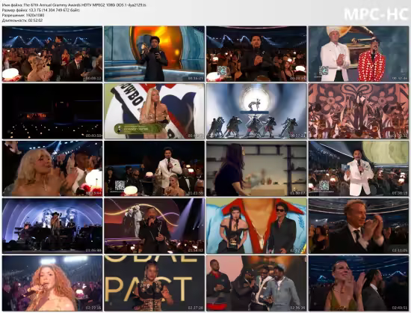Open the thumbnail of a curly-haired singer with a microphone
Viewport: 411px width, 313px height.
pos(52,283)
